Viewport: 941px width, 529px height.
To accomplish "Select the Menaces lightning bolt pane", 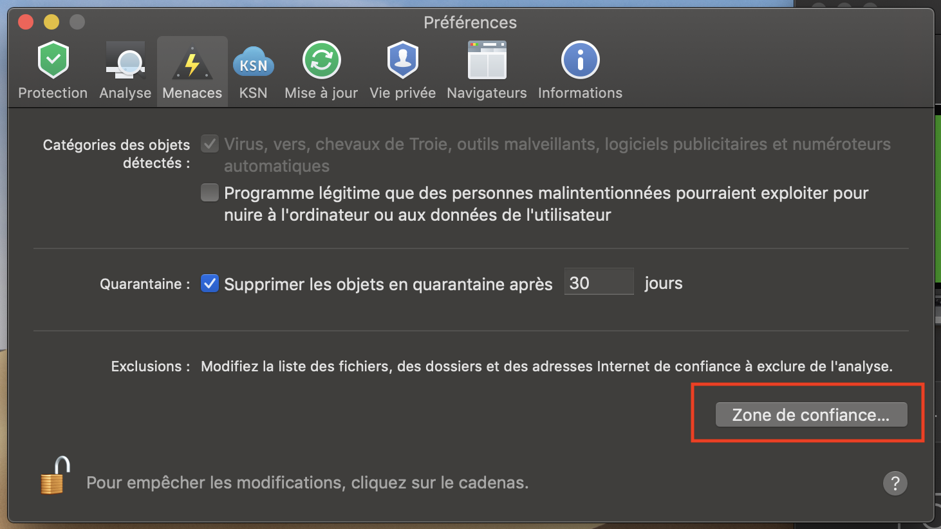I will tap(192, 71).
